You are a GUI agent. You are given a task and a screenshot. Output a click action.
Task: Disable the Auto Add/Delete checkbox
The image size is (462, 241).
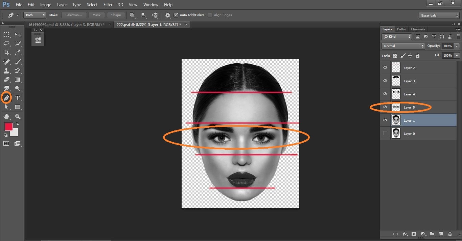click(176, 15)
